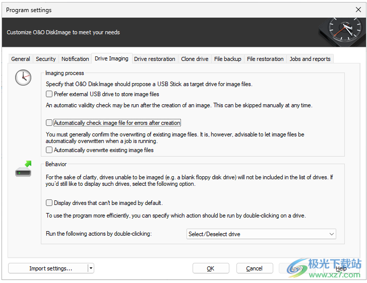The height and width of the screenshot is (283, 367).
Task: Expand the Import settings arrow menu
Action: tap(91, 268)
